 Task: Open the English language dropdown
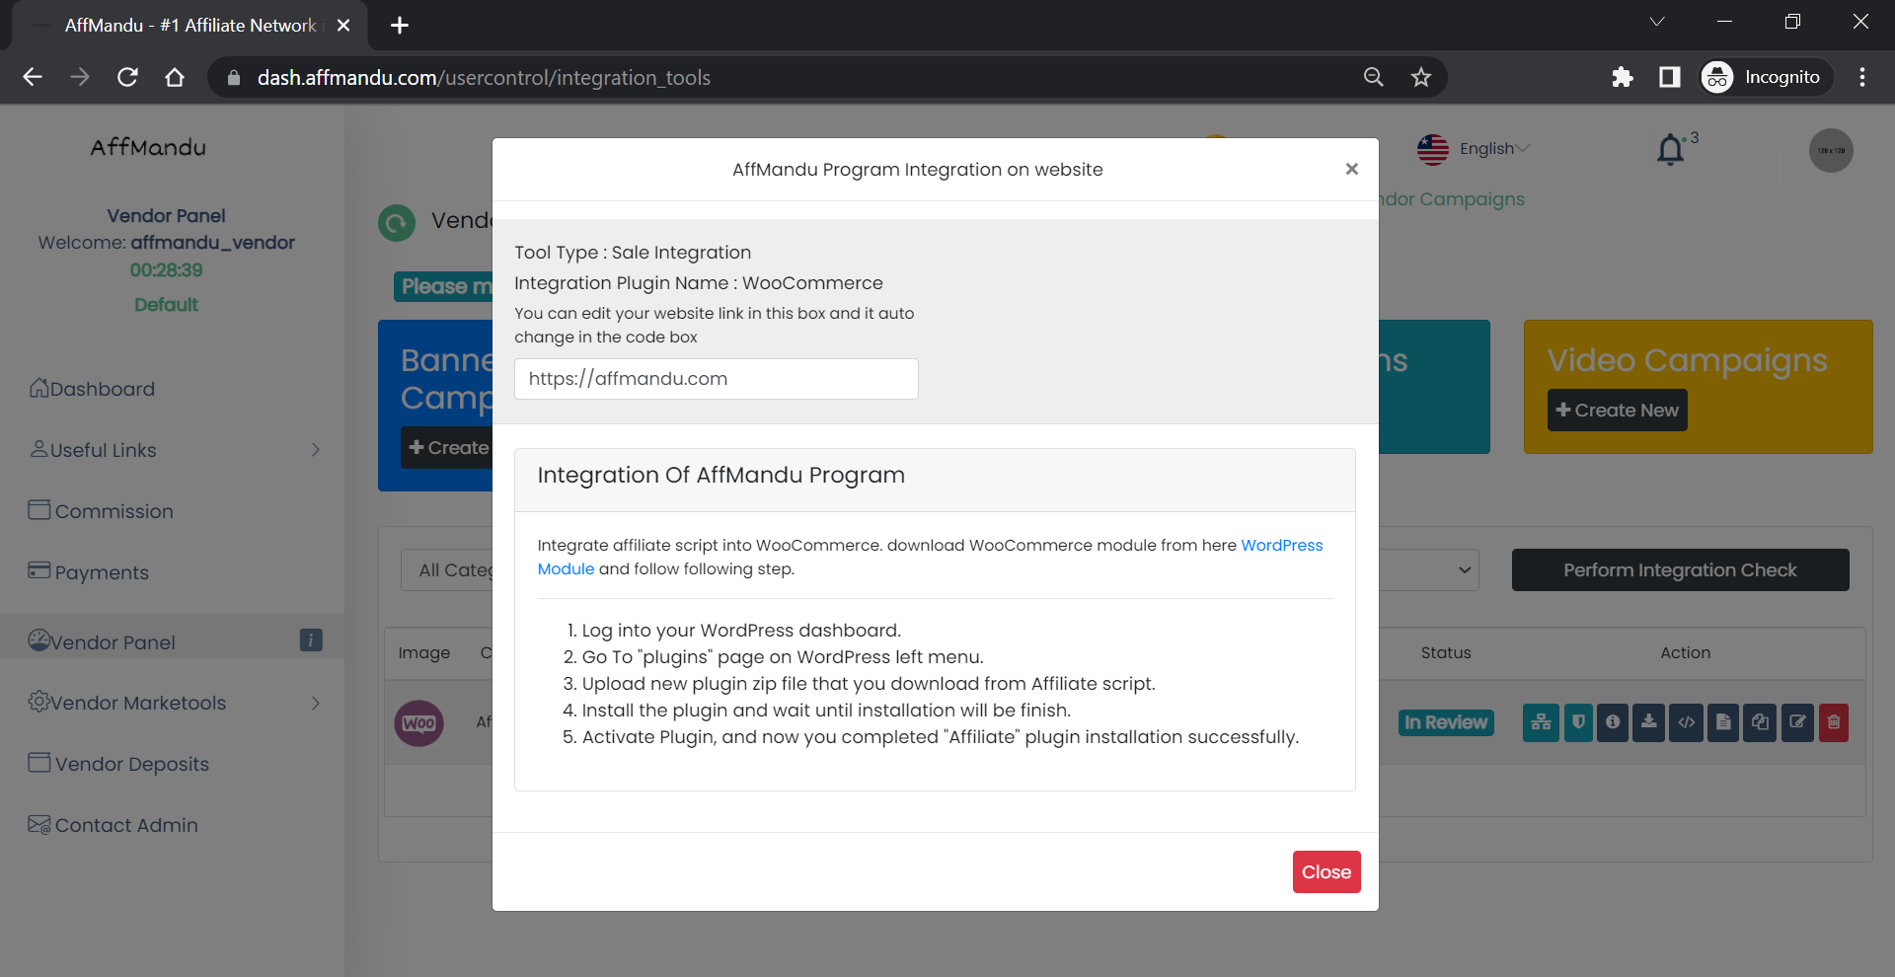[1474, 149]
